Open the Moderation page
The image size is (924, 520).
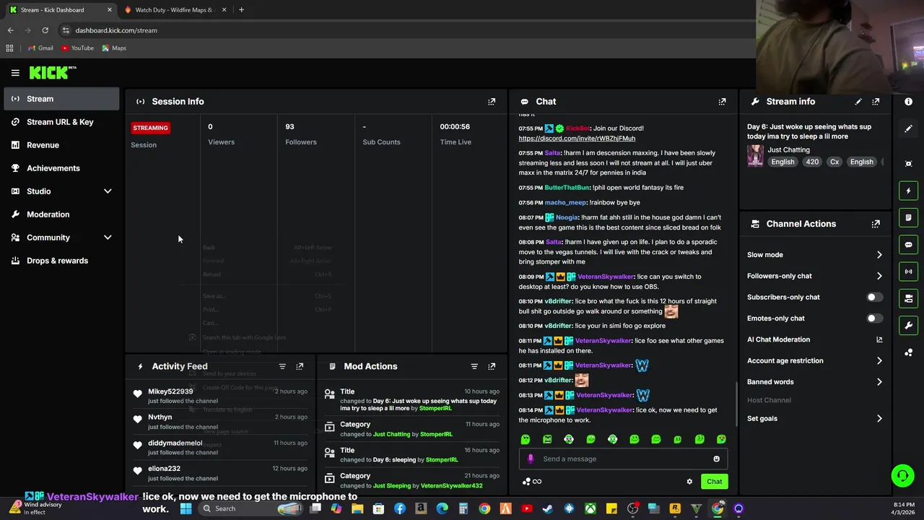coord(61,214)
